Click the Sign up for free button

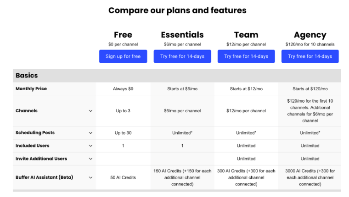click(123, 56)
